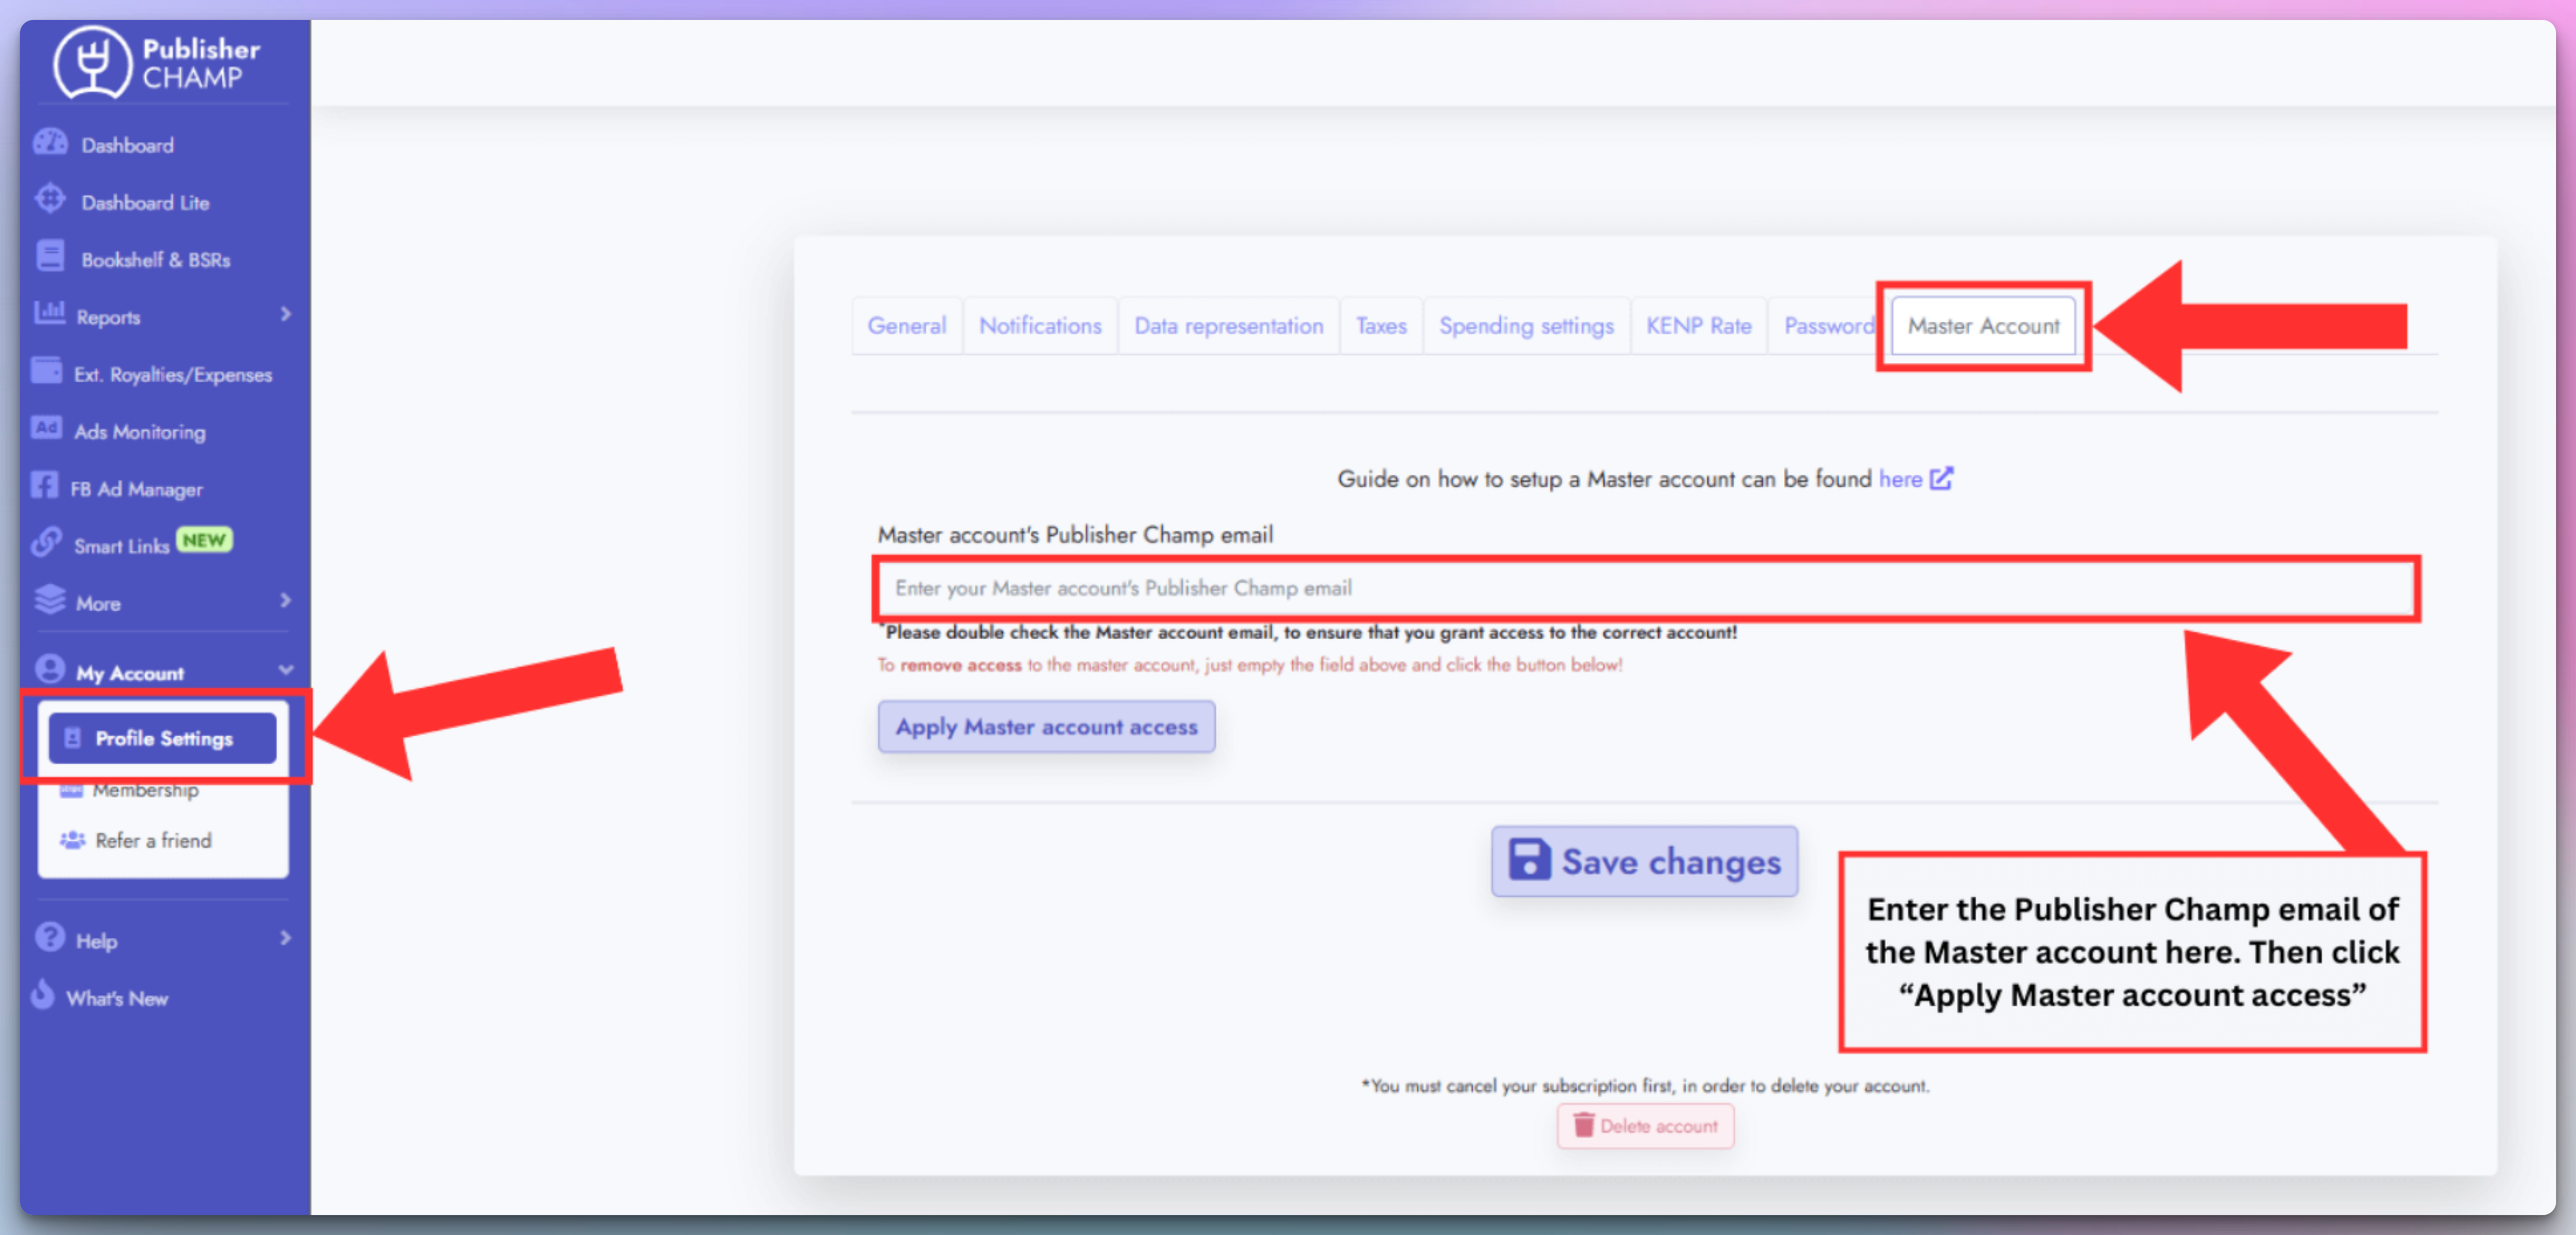Switch to the General tab

906,326
